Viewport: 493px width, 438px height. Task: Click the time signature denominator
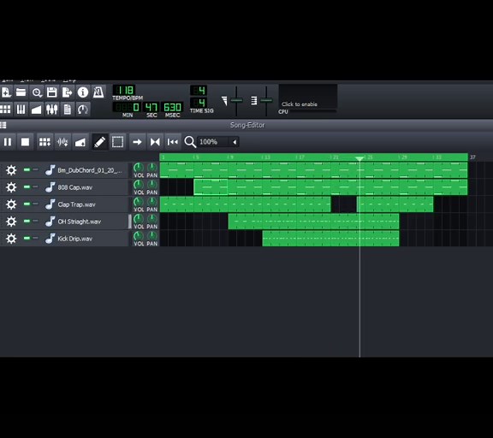(199, 103)
